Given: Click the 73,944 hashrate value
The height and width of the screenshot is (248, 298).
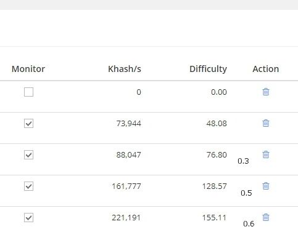Looking at the screenshot, I should (129, 124).
